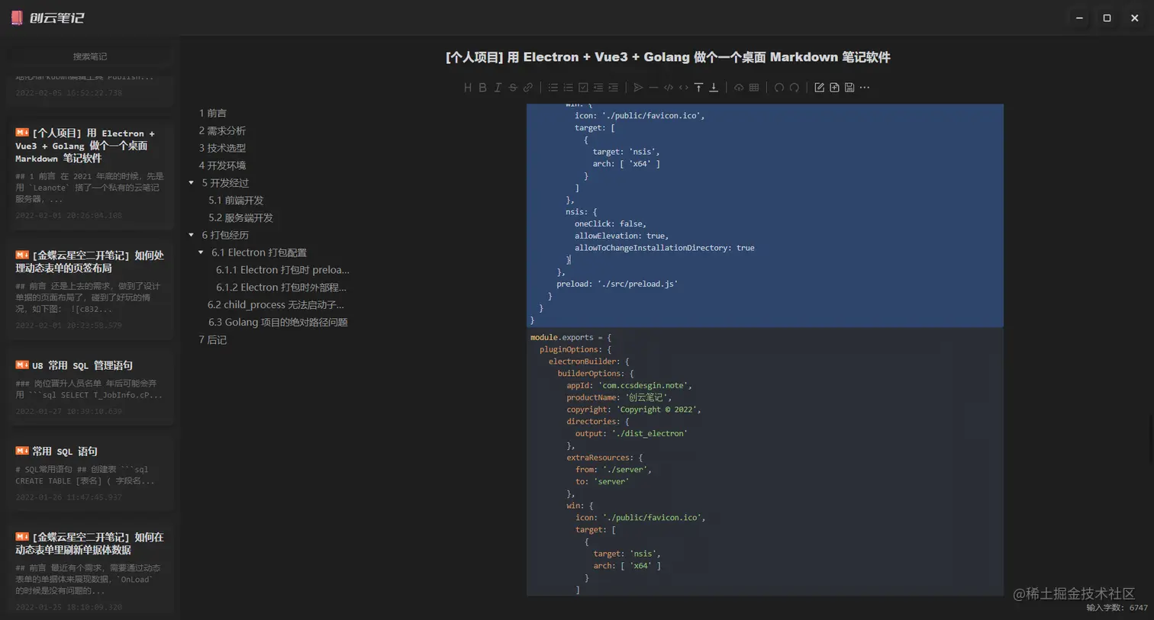Create a new note with the plus-page icon
1154x620 pixels.
834,88
